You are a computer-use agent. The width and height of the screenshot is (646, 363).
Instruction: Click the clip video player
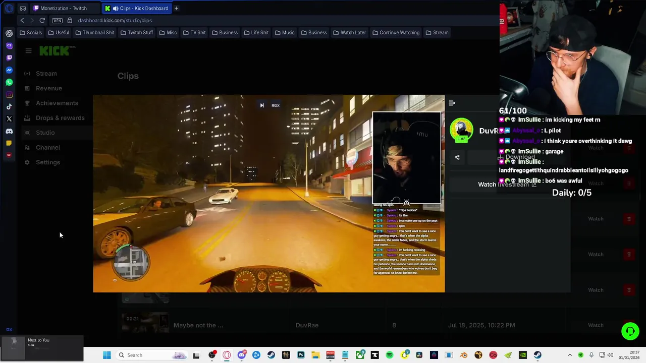point(268,194)
